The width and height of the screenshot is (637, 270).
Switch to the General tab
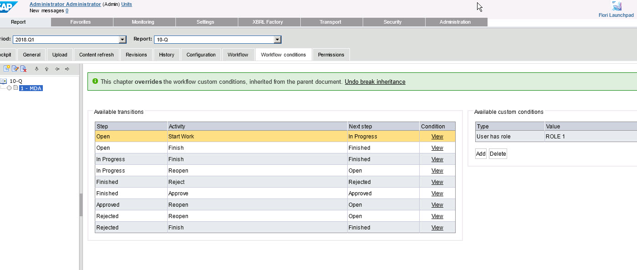pyautogui.click(x=32, y=55)
